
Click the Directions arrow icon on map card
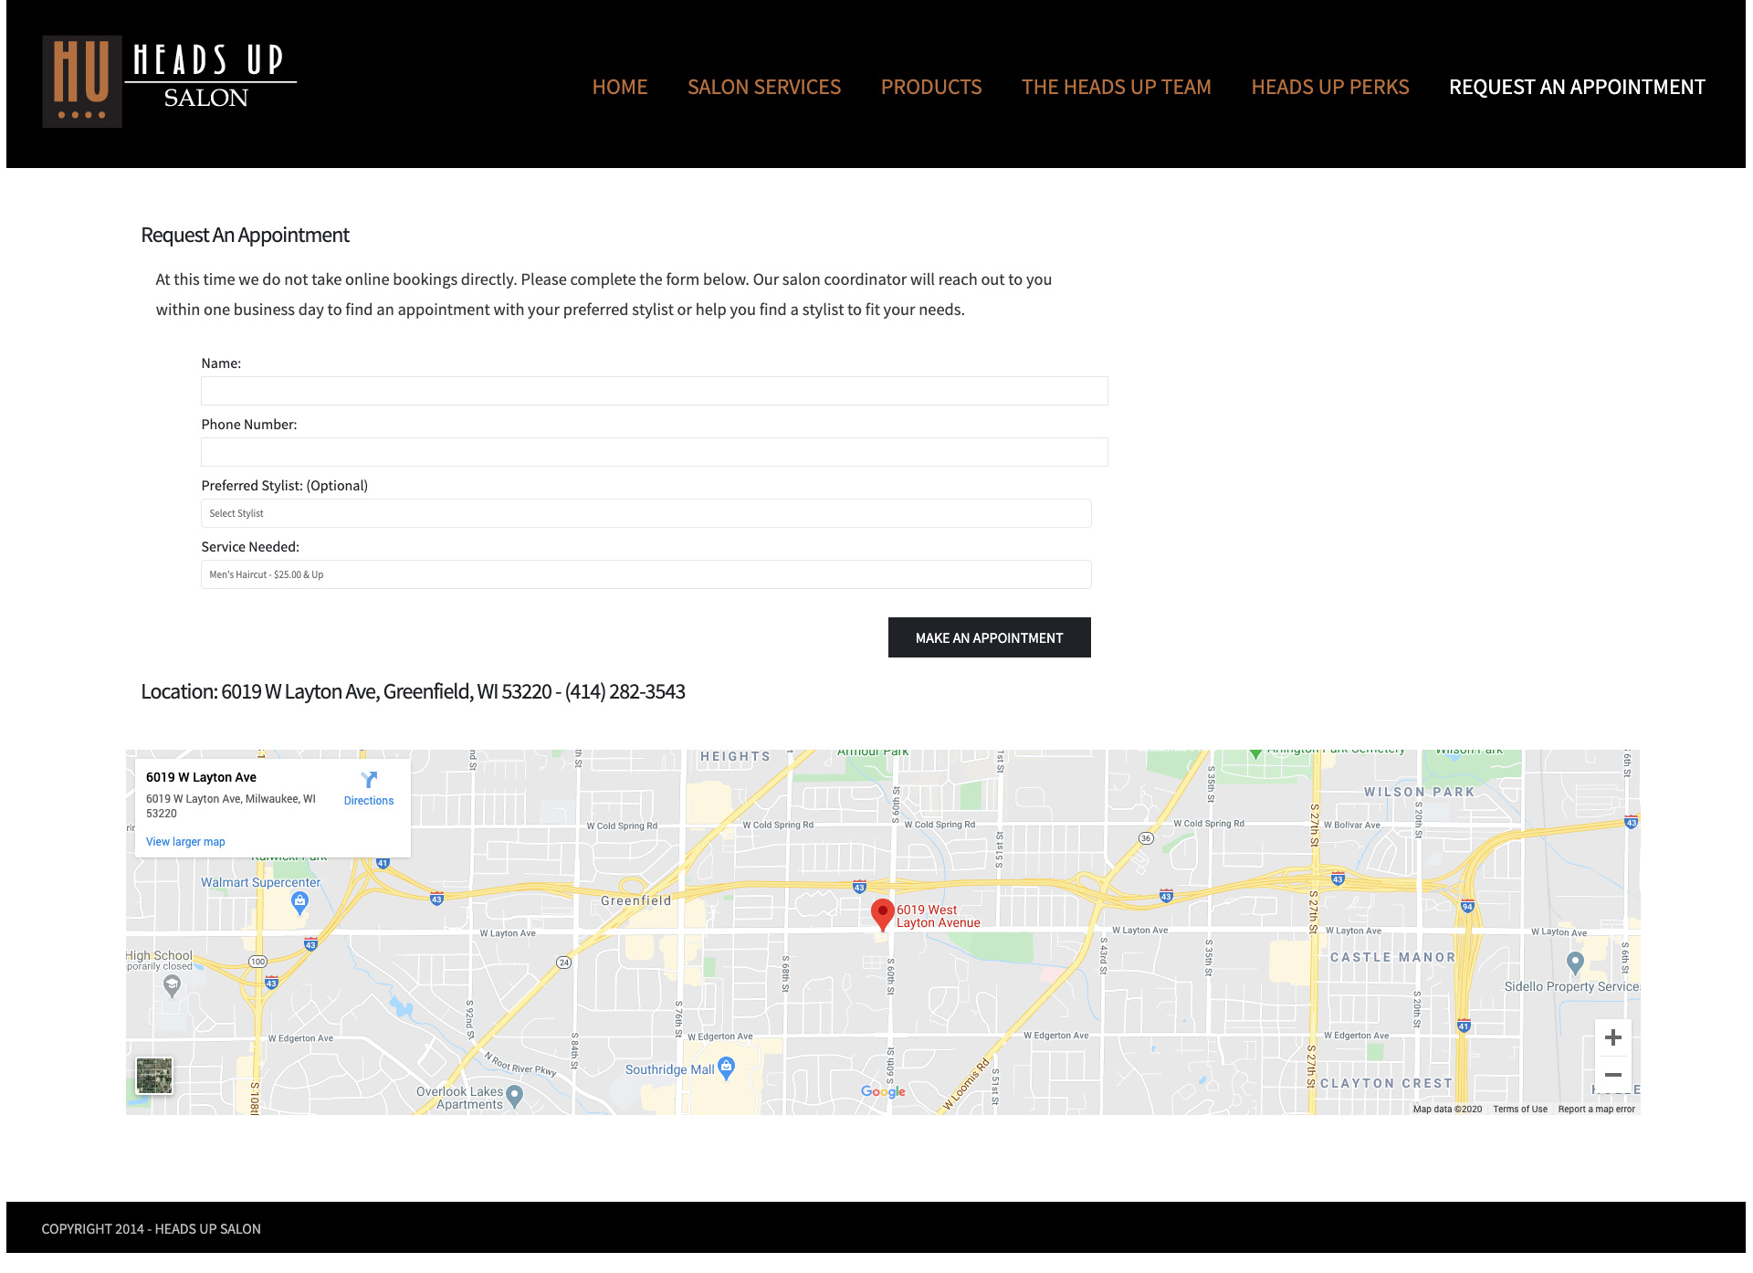(x=369, y=780)
